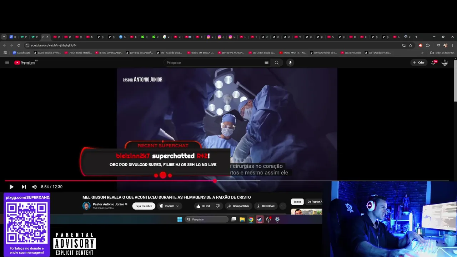Viewport: 457px width, 257px height.
Task: Open the browser three-dot menu
Action: tap(452, 45)
